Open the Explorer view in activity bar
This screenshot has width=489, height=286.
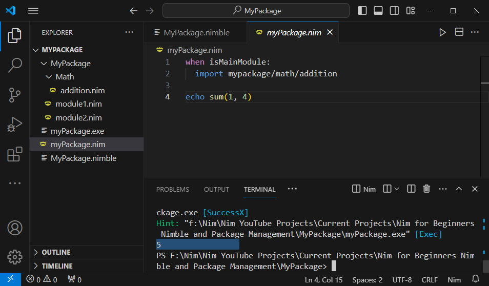[15, 35]
